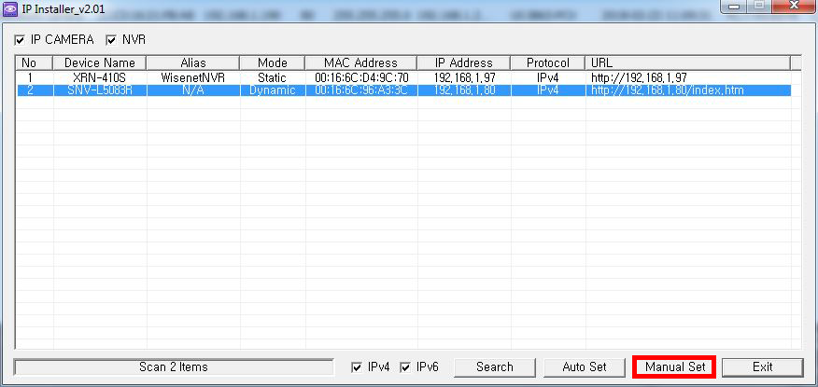Select the XRN-410S device row
The height and width of the screenshot is (387, 818).
[403, 78]
